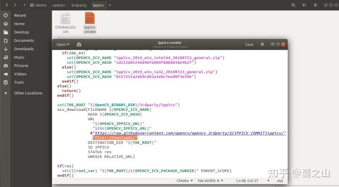This screenshot has height=187, width=339.
Task: Open the Files hamburger menu
Action: coord(315,5)
